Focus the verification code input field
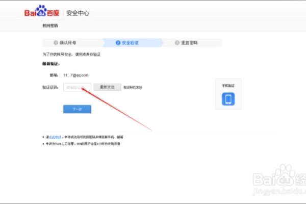This screenshot has width=306, height=204. (77, 87)
